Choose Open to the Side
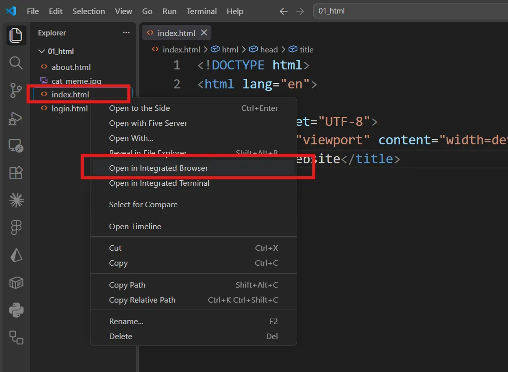The width and height of the screenshot is (508, 372). [x=193, y=108]
